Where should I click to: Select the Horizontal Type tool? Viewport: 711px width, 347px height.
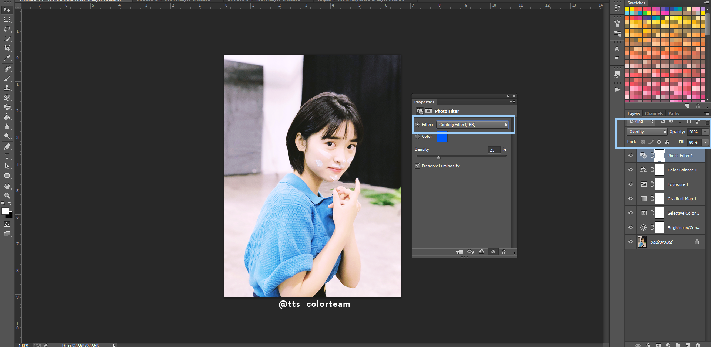pos(7,156)
